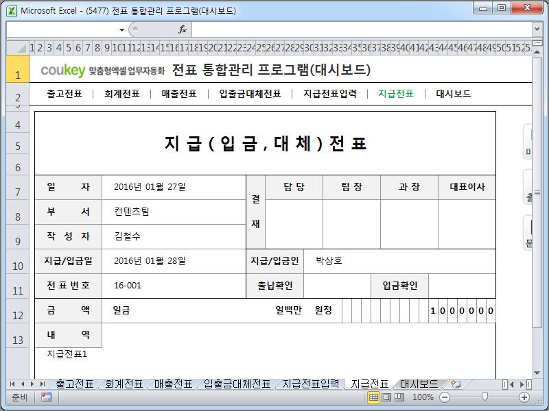Click the zoom slider handle
This screenshot has width=549, height=411.
click(x=484, y=397)
